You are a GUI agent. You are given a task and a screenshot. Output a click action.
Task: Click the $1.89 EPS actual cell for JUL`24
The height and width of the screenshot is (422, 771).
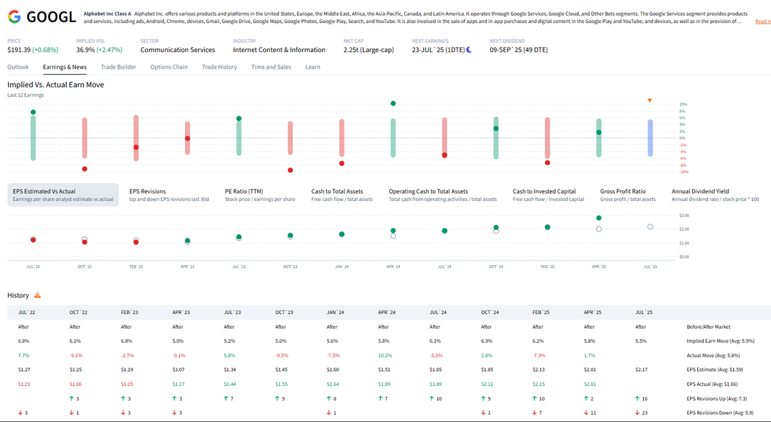(436, 384)
